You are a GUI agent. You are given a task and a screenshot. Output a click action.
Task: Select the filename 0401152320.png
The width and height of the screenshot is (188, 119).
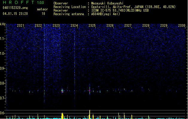(x=15, y=8)
